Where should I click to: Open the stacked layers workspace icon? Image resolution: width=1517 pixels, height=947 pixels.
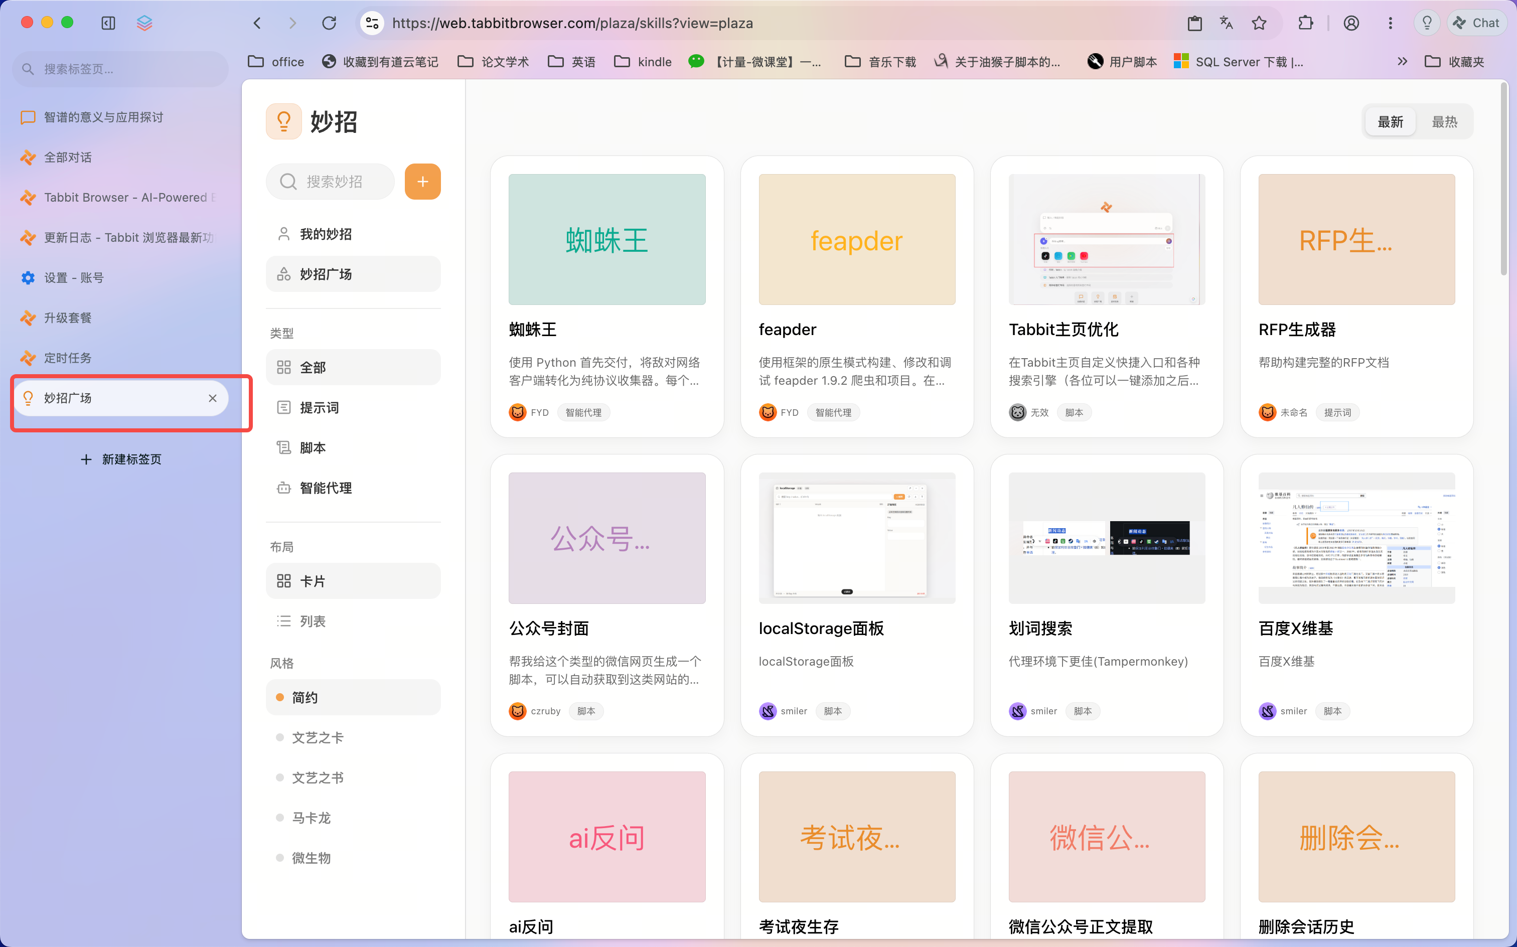[144, 23]
